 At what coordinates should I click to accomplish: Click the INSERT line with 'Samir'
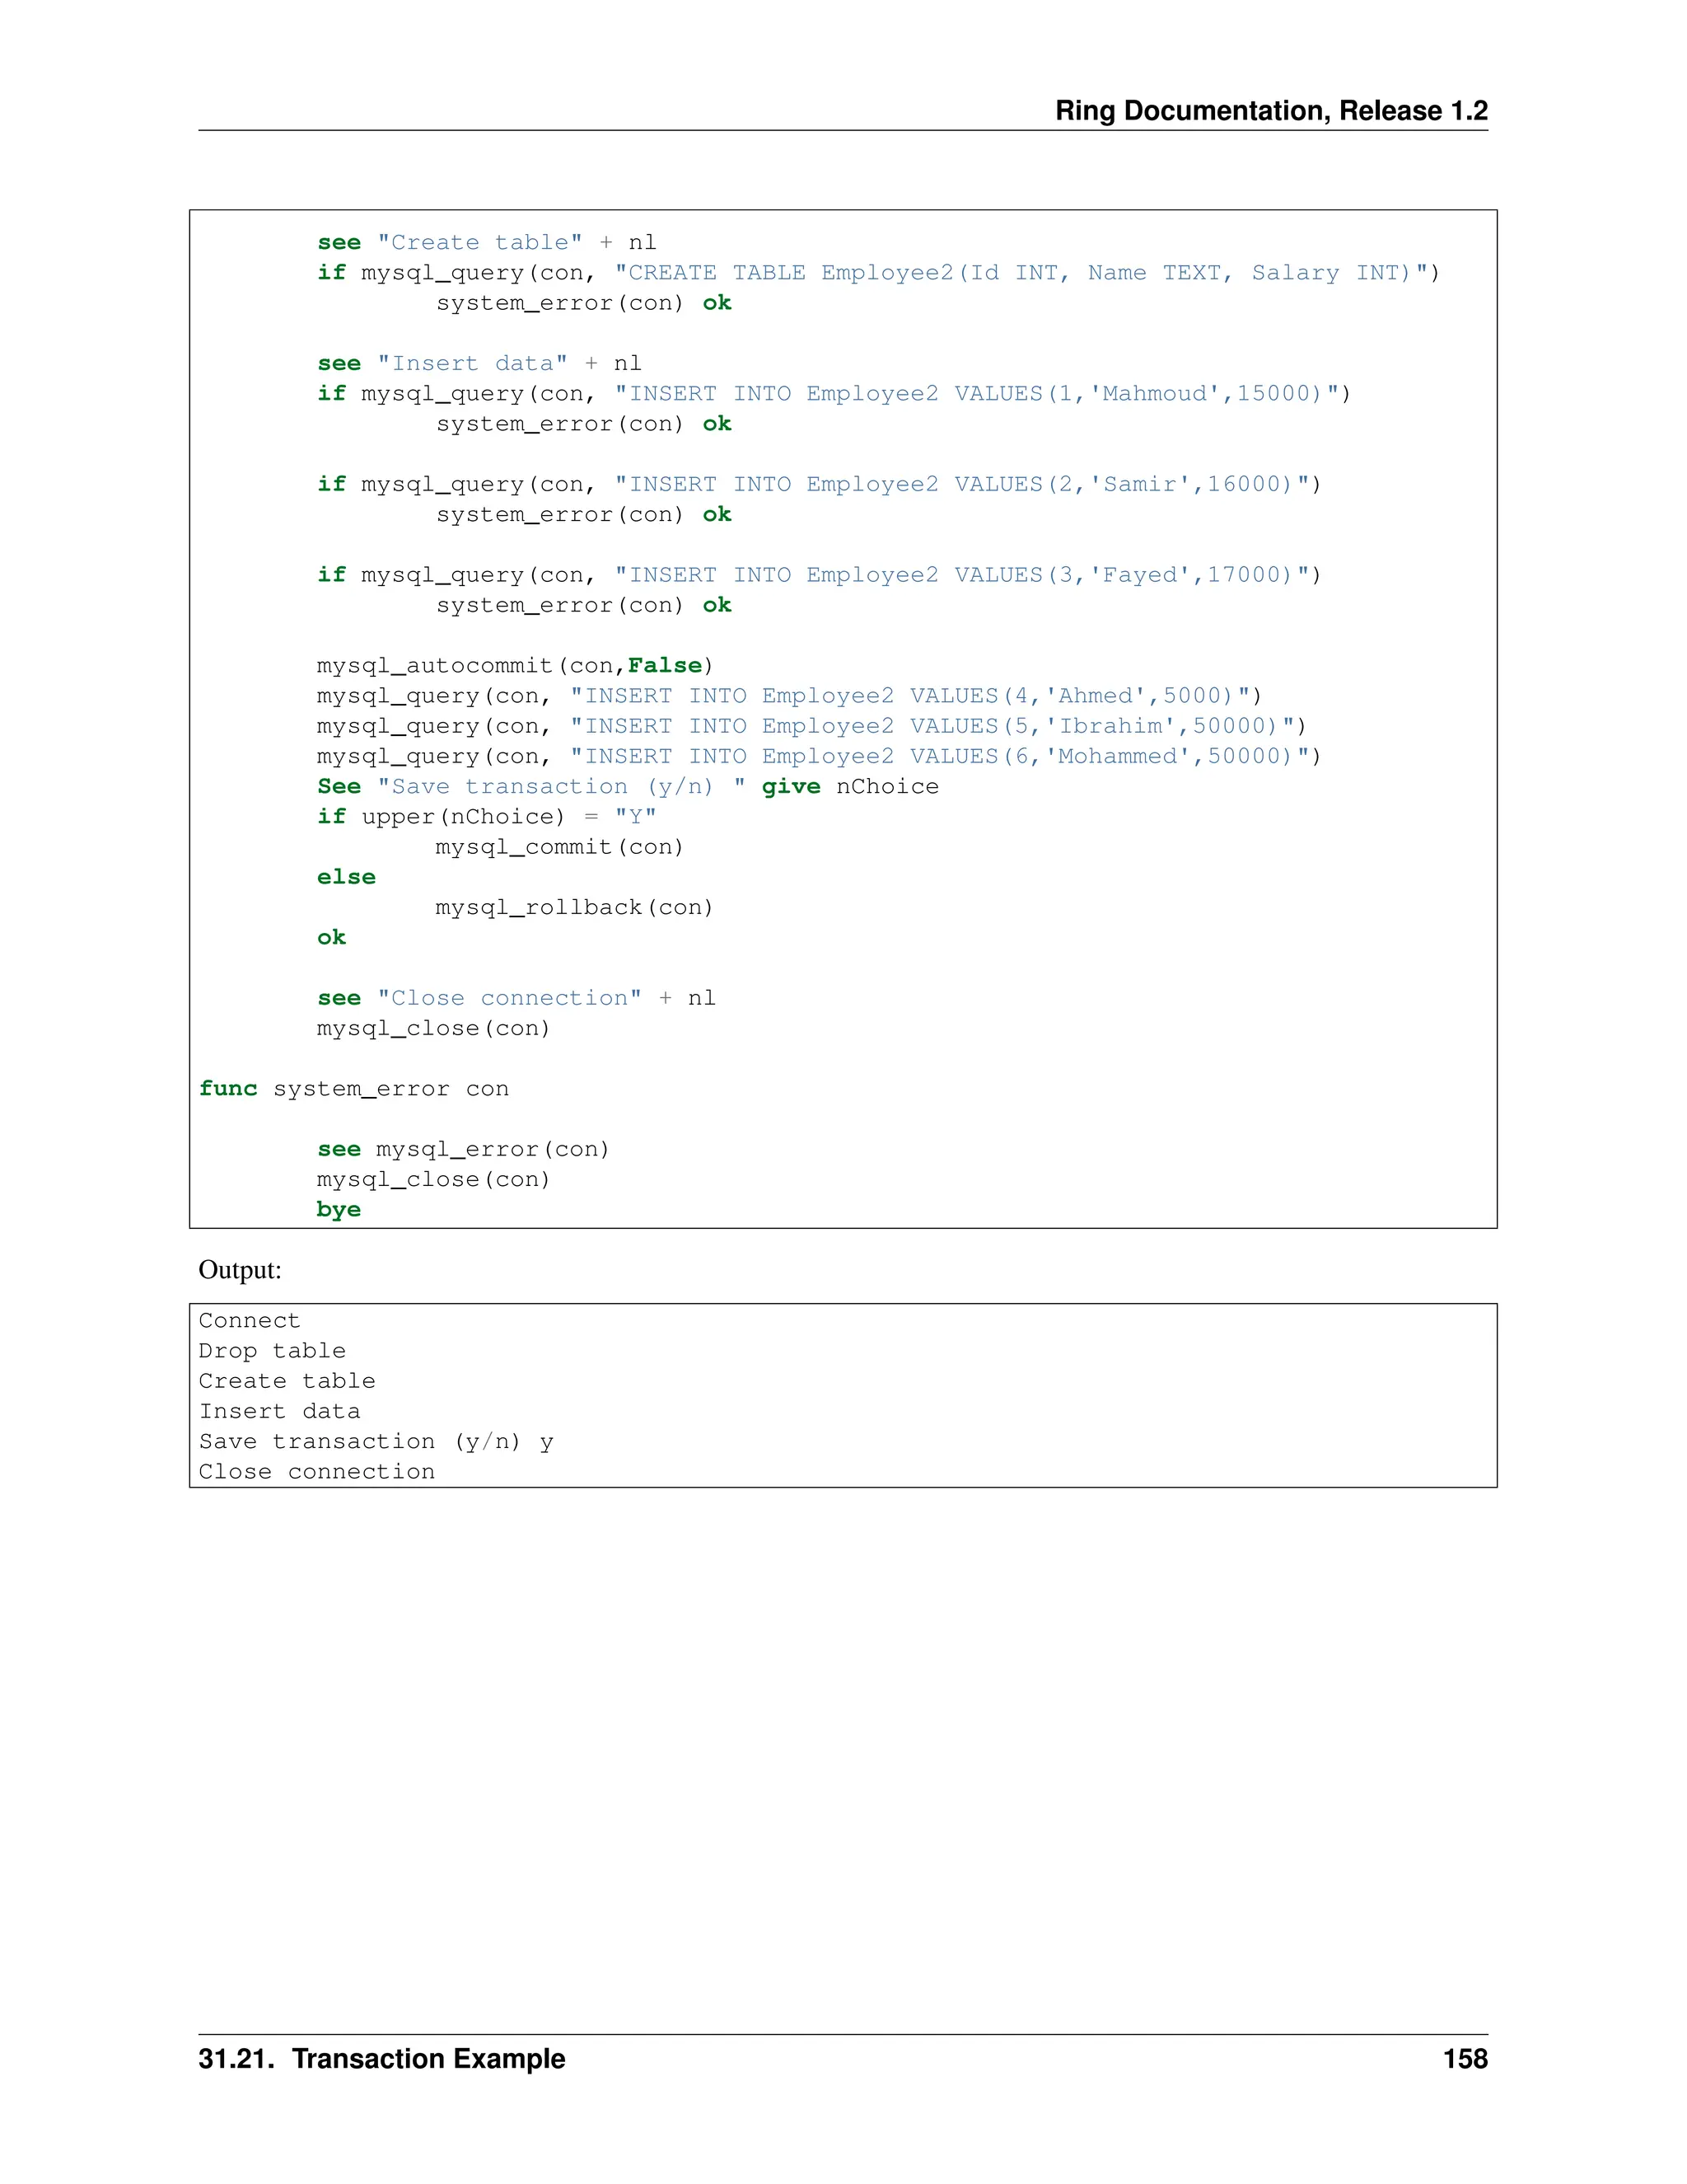[819, 485]
